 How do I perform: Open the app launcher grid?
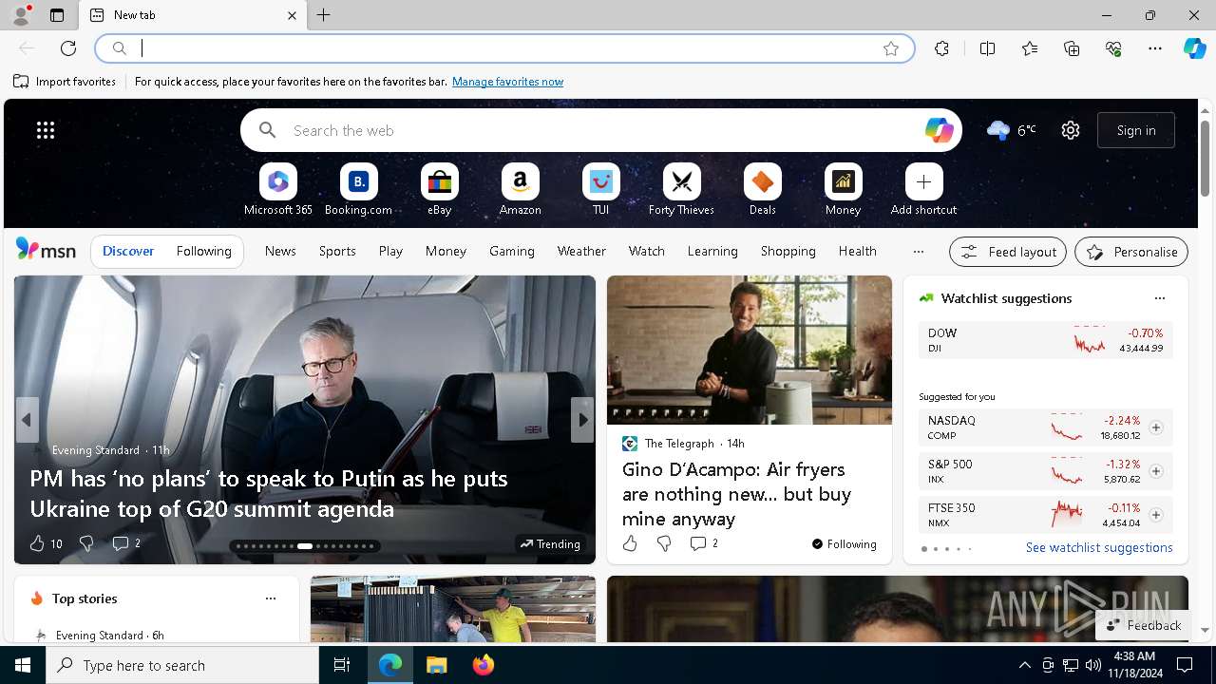pyautogui.click(x=46, y=130)
